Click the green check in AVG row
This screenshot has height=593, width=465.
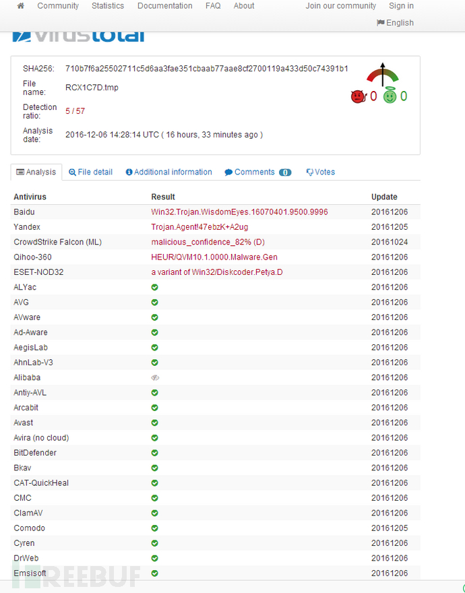click(x=155, y=302)
